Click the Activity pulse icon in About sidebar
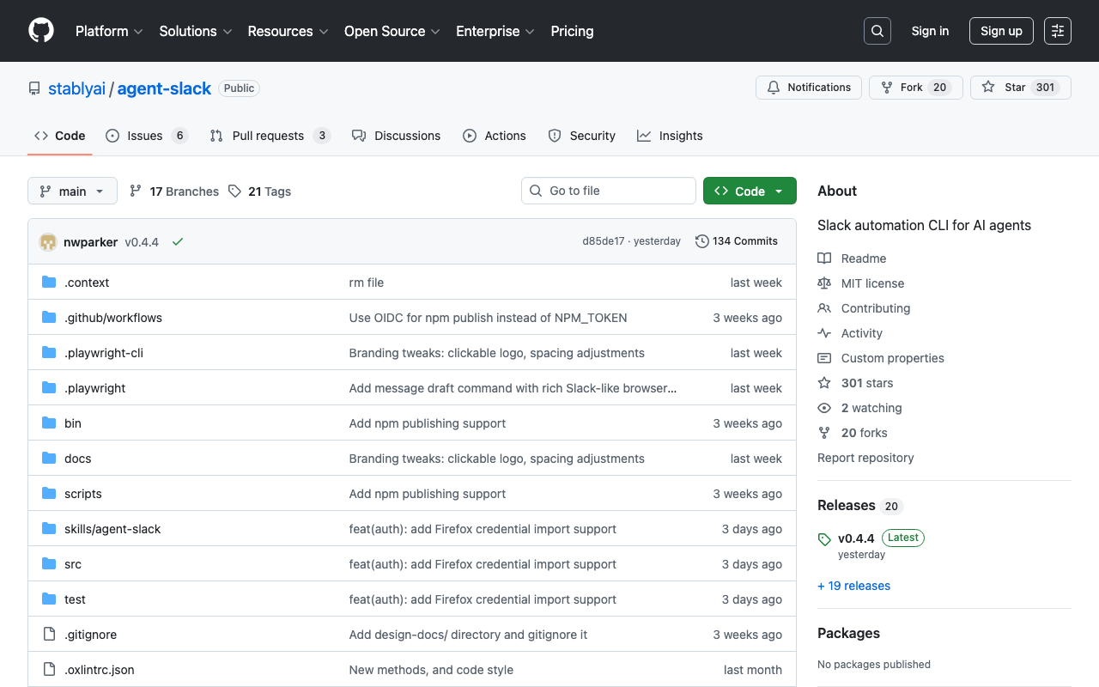Viewport: 1099px width, 687px height. point(824,333)
